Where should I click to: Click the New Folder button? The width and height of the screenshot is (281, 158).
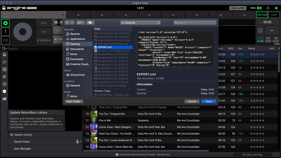[74, 102]
